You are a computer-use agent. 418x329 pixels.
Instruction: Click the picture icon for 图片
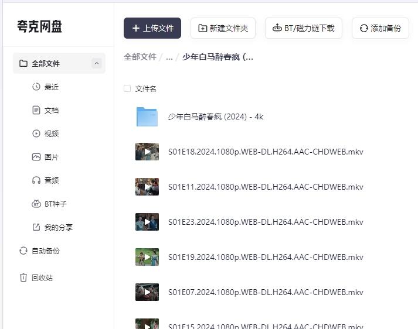[x=36, y=157]
